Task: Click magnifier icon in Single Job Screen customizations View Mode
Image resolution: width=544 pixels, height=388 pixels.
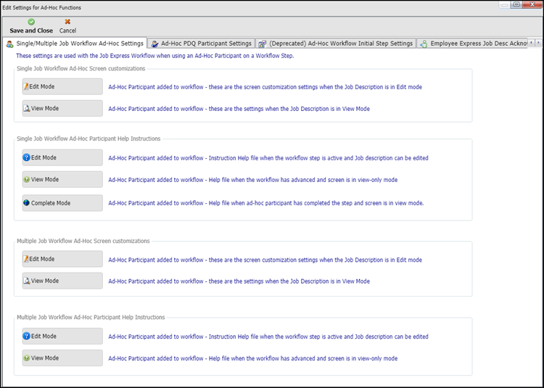Action: [x=27, y=109]
